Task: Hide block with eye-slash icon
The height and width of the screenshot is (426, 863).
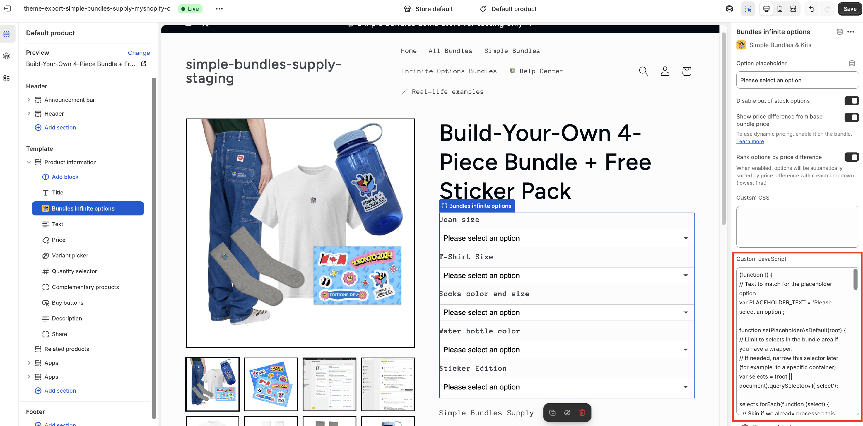Action: pyautogui.click(x=567, y=412)
